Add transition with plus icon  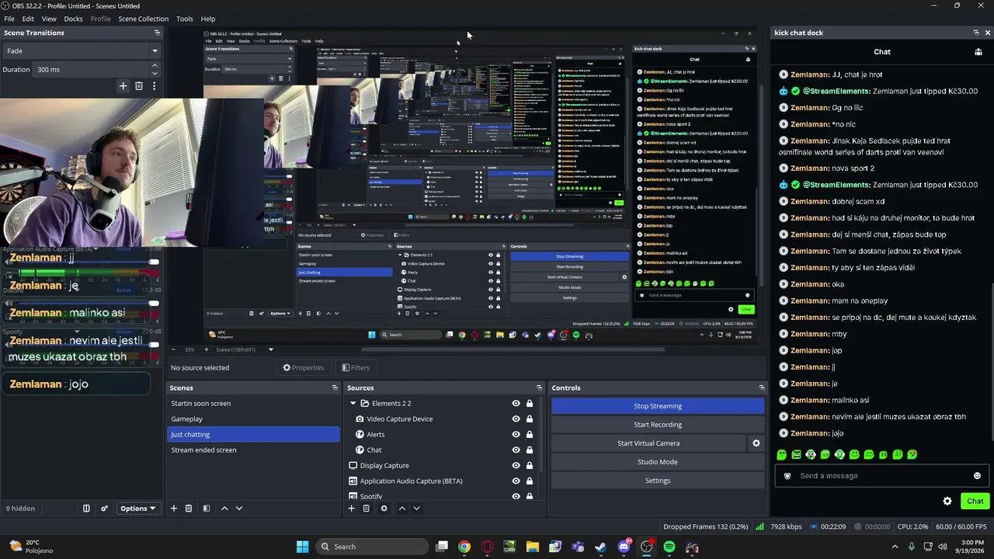pyautogui.click(x=123, y=86)
